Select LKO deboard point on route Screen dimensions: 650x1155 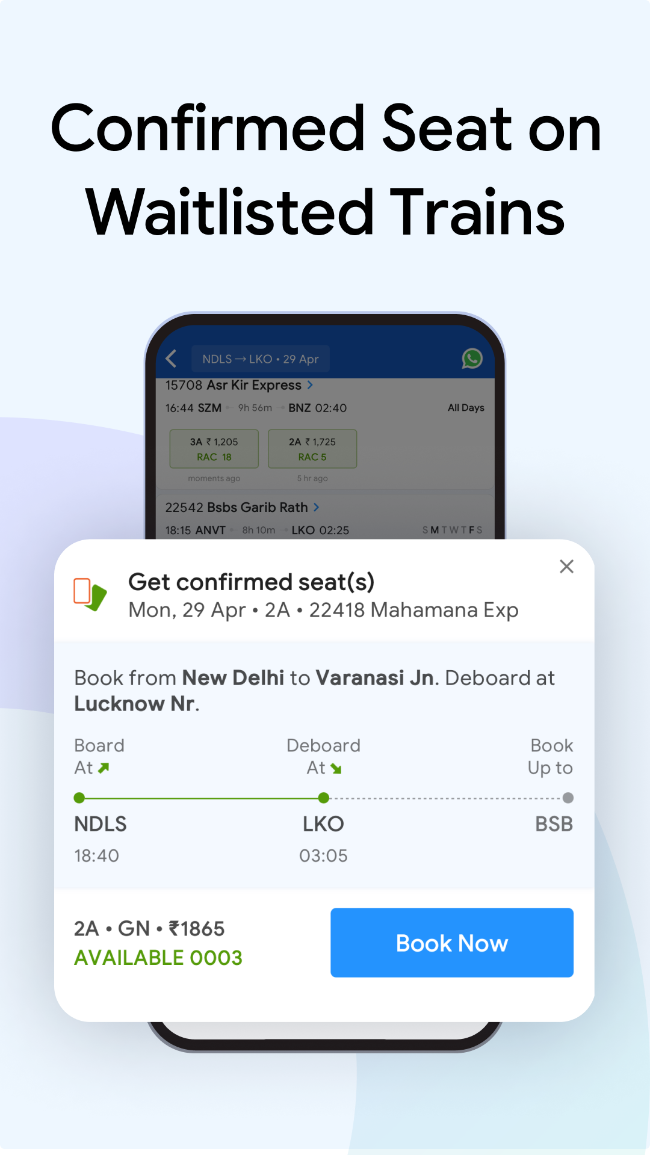pos(324,798)
